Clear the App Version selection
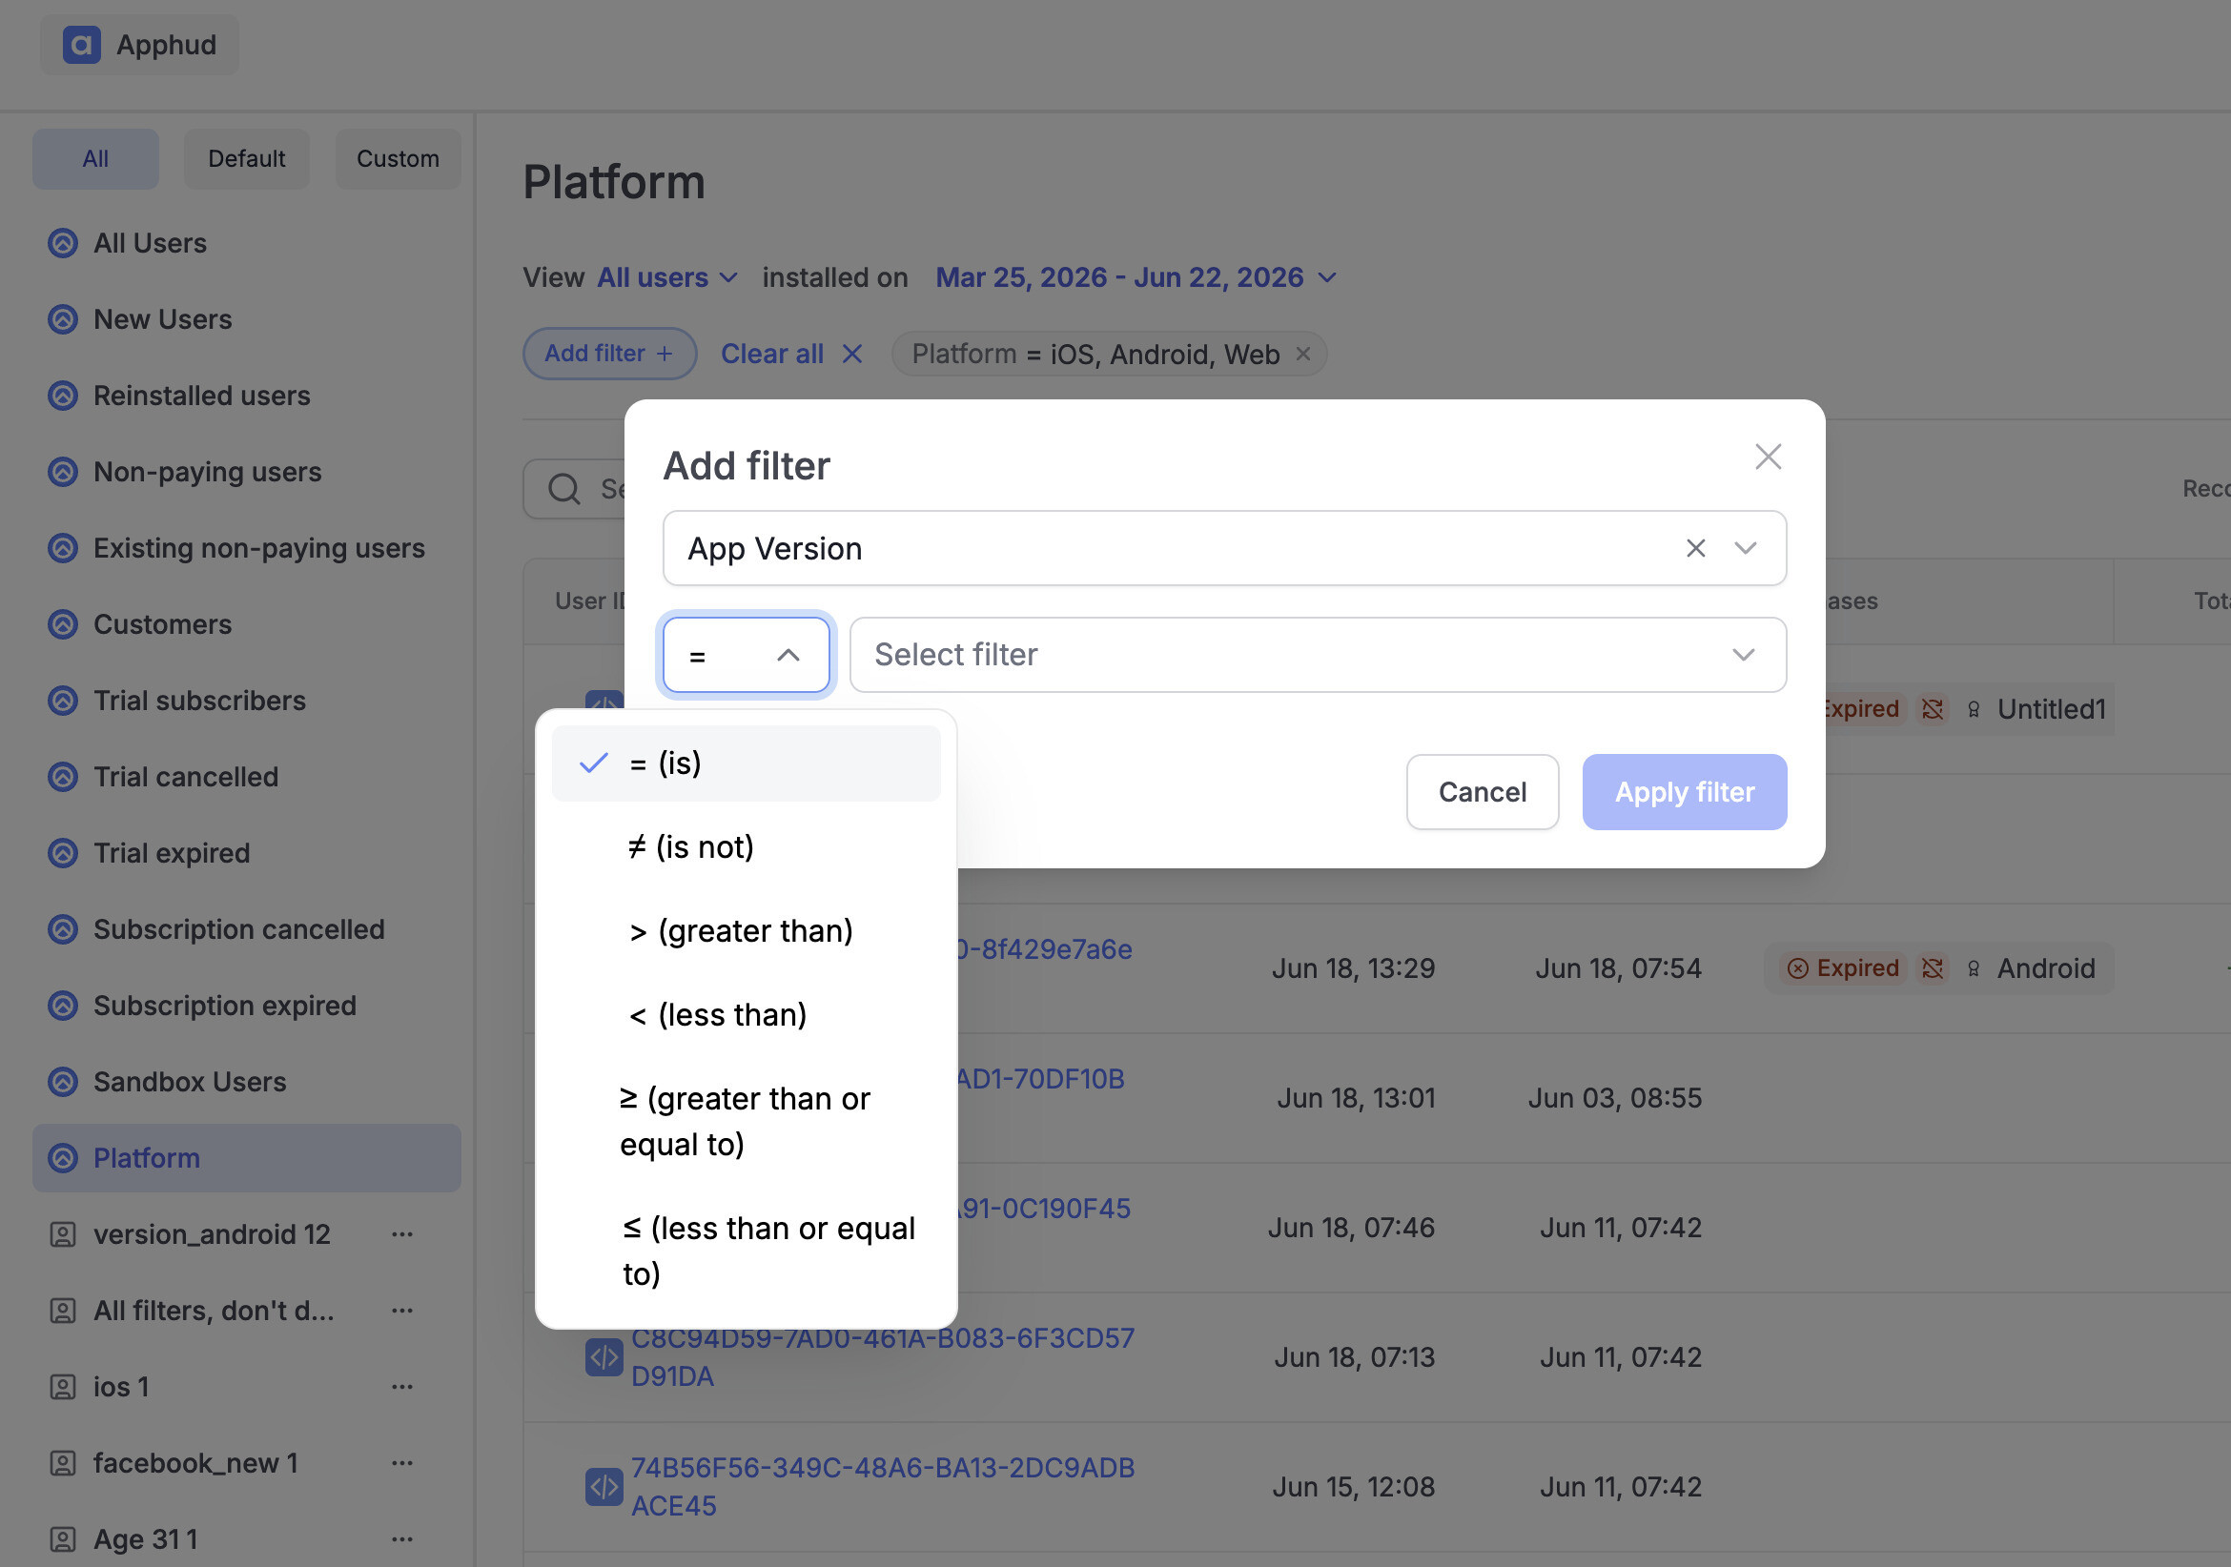This screenshot has height=1567, width=2231. pyautogui.click(x=1695, y=549)
